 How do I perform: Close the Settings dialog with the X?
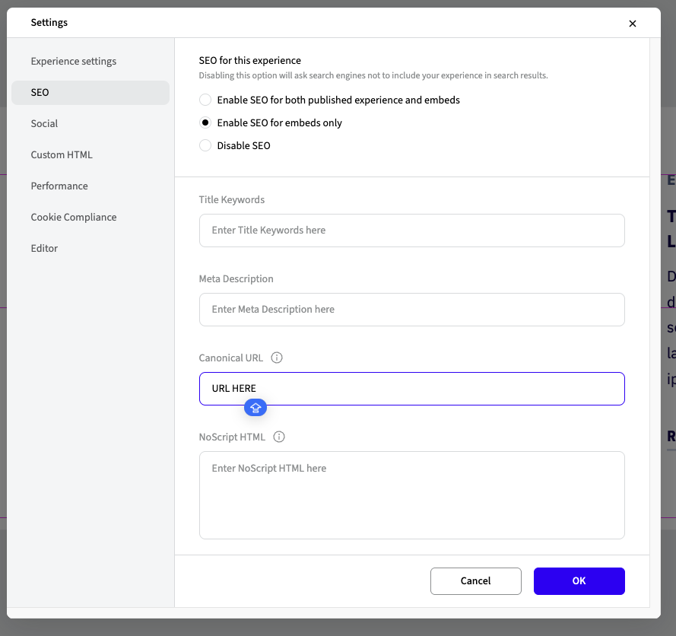(x=632, y=24)
